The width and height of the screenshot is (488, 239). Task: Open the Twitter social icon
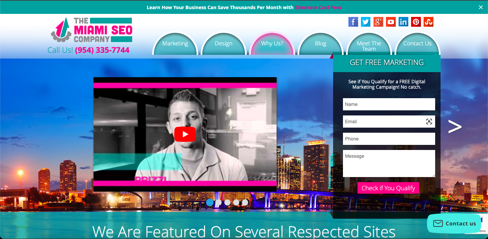tap(366, 22)
